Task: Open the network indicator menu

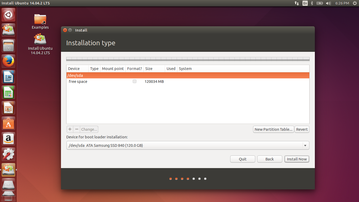Action: pos(297,3)
